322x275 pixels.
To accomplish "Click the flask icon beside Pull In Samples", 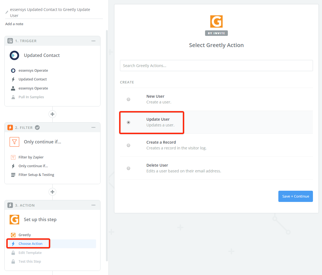I will (x=13, y=97).
